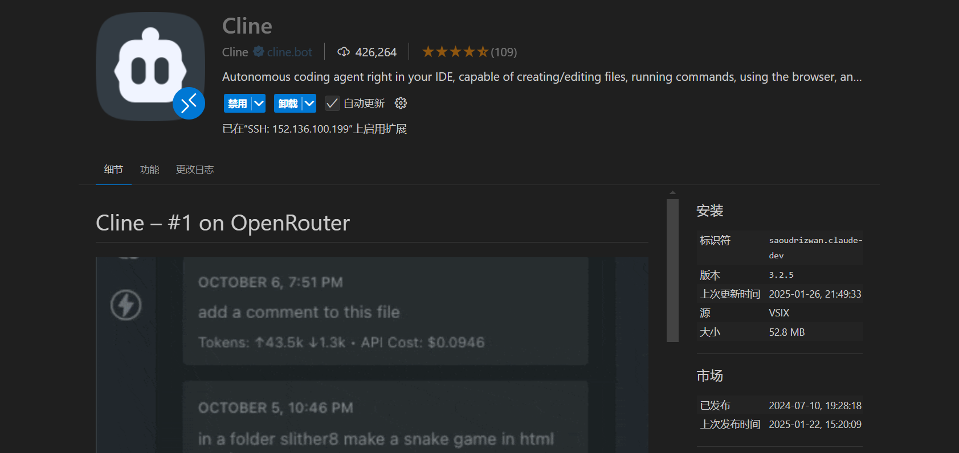Open the 更改日志 changelog tab

(x=194, y=170)
